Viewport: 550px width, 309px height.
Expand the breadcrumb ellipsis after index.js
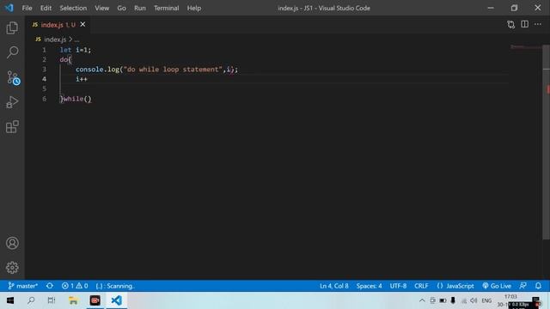[76, 39]
